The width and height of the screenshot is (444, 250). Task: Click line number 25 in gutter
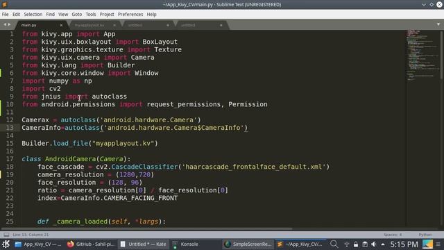coord(10,222)
